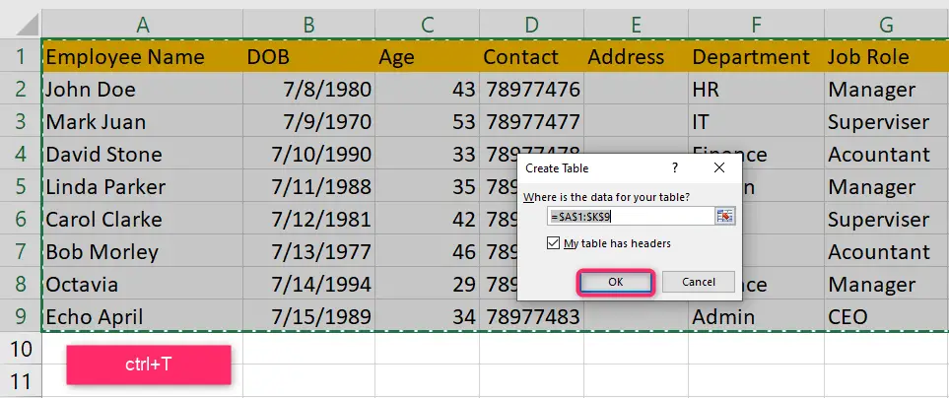Click the Address header cell

[636, 56]
